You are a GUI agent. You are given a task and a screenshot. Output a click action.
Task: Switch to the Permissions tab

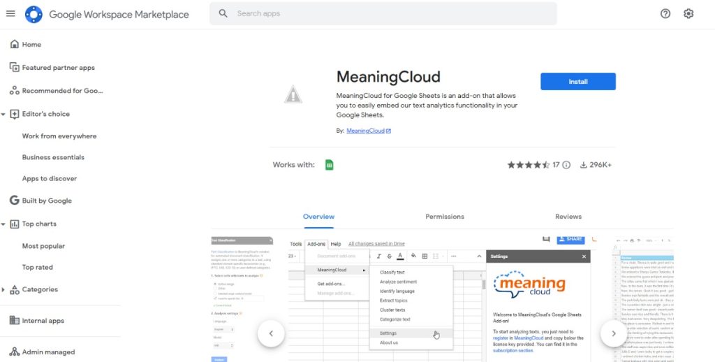pos(445,217)
